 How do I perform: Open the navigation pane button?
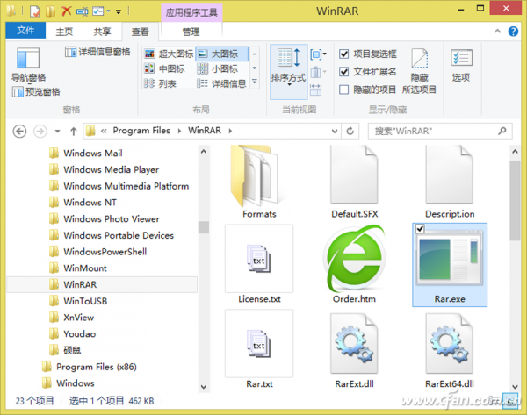coord(29,65)
